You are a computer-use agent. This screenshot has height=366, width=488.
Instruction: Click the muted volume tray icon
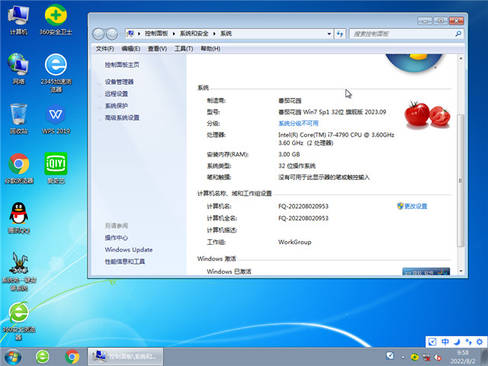[438, 357]
